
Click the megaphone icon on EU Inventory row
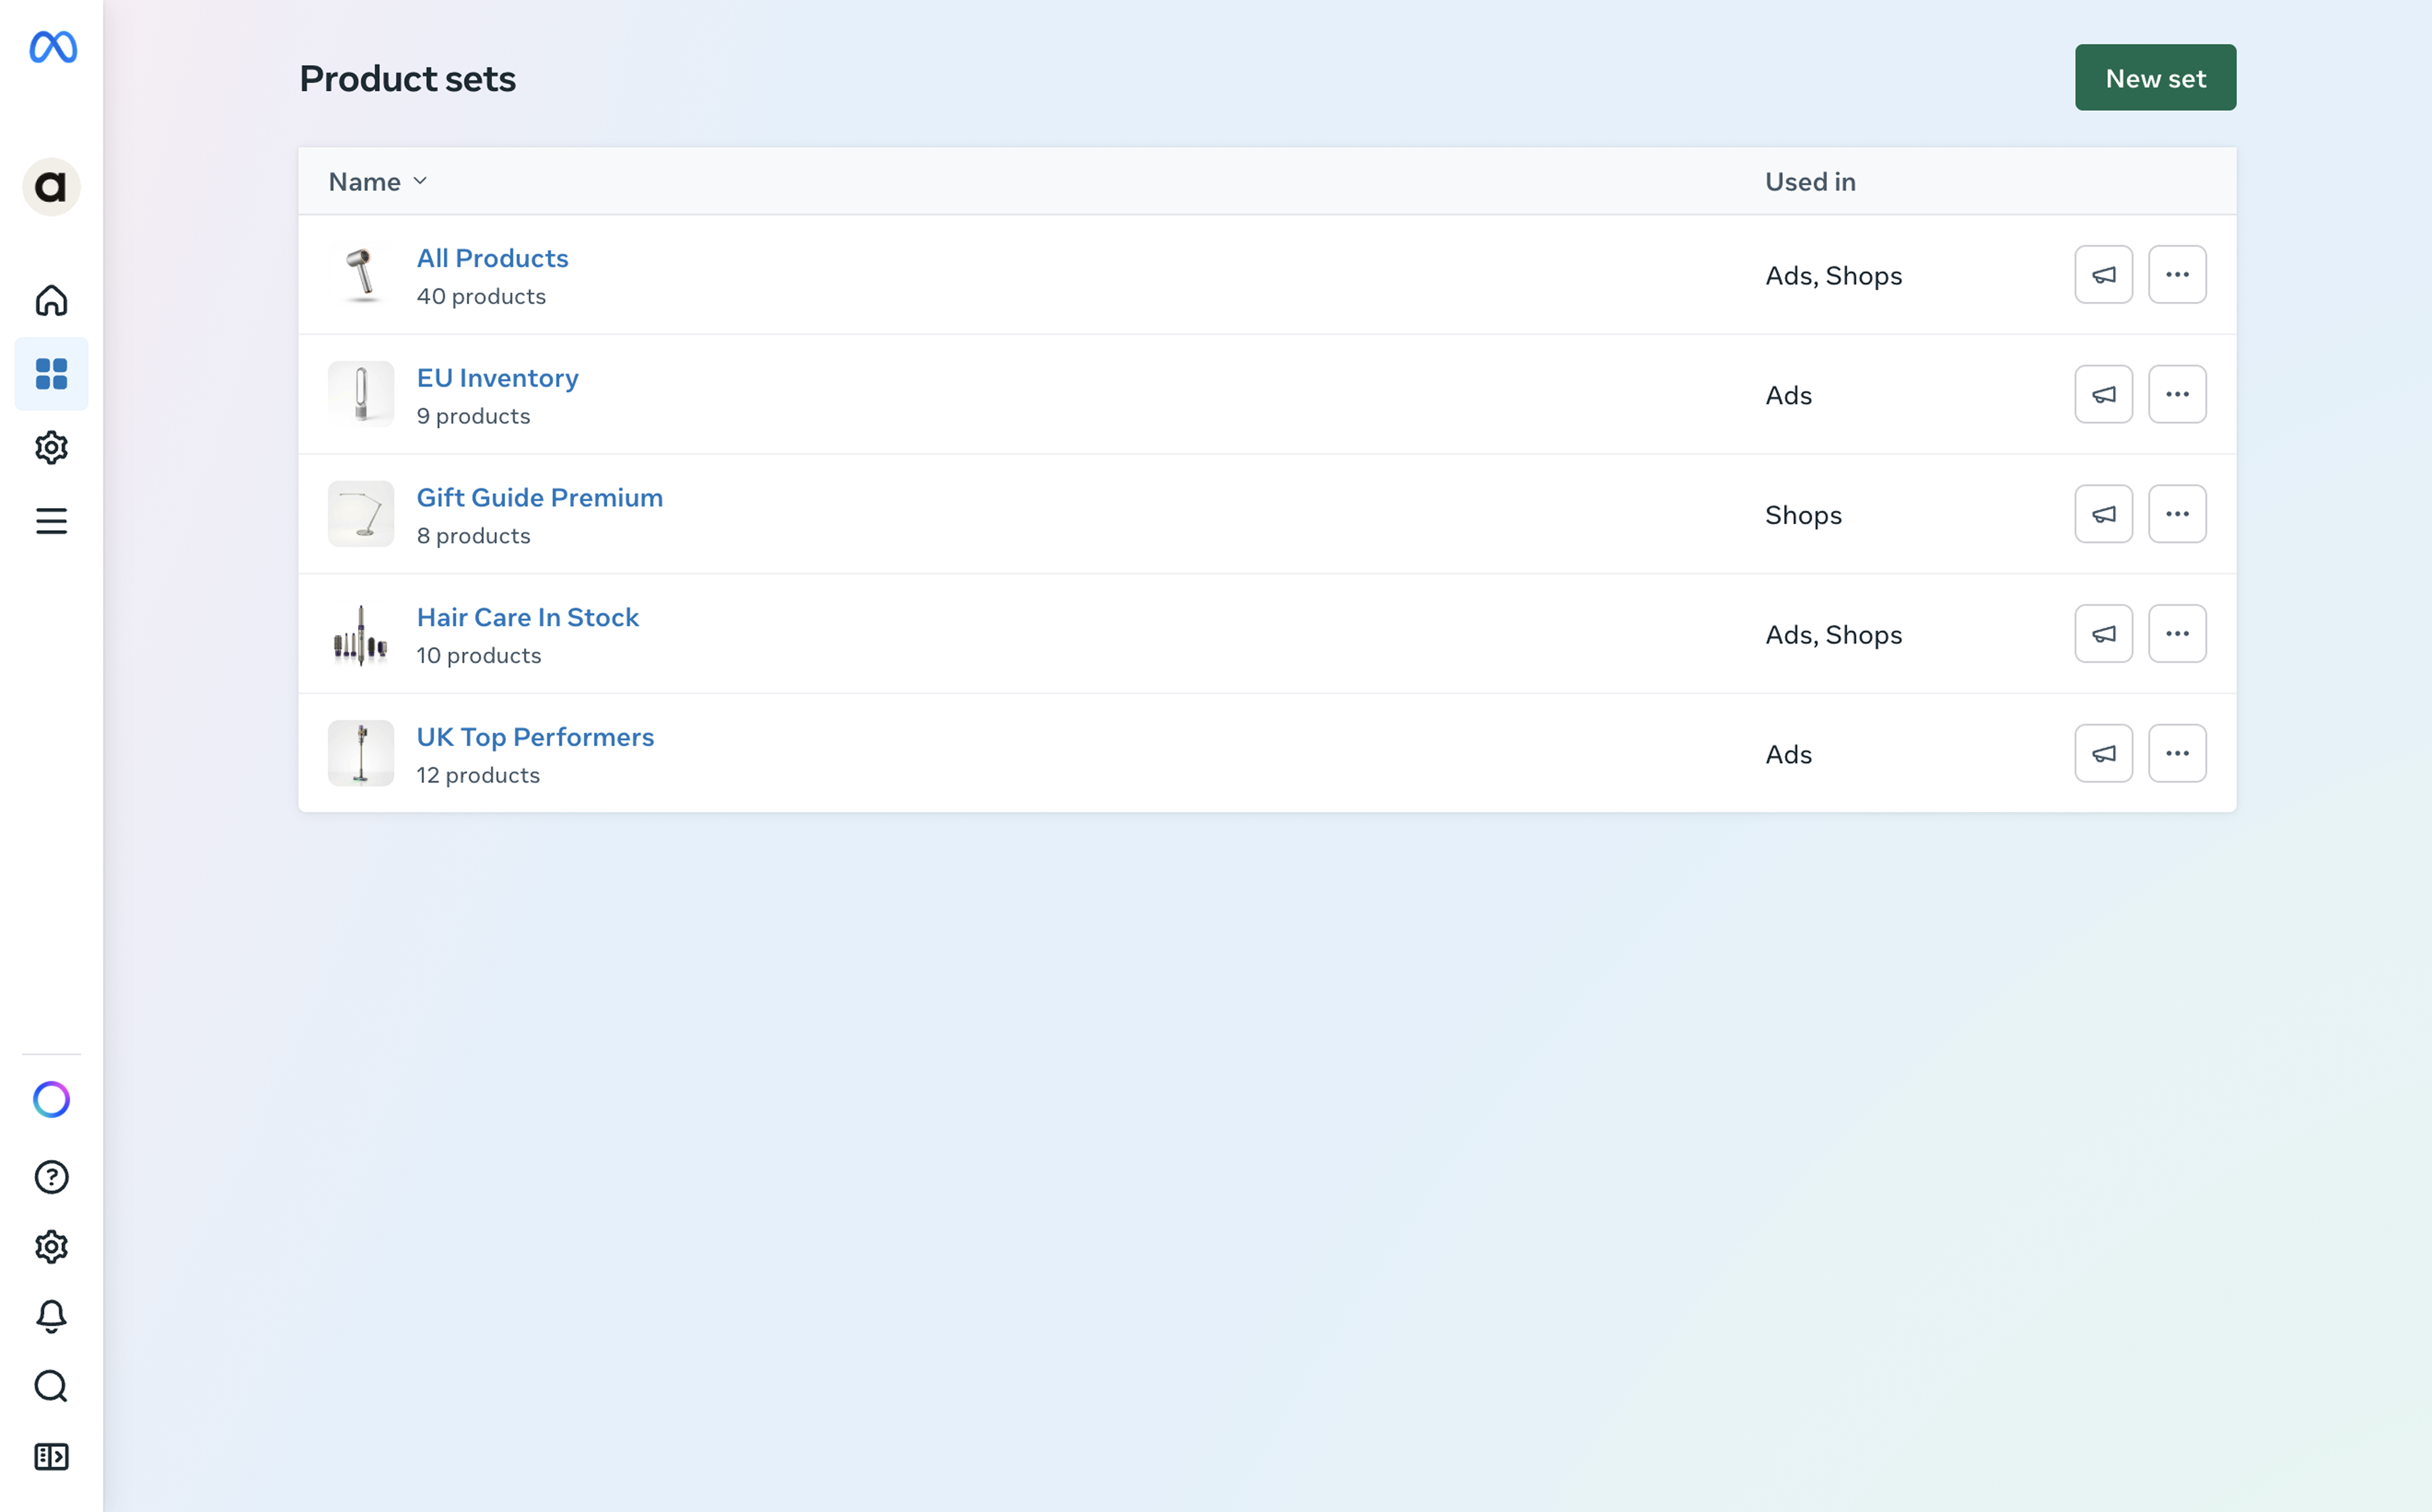pos(2104,394)
